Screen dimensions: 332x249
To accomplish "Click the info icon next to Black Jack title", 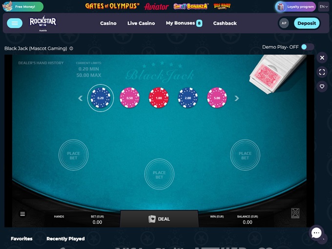I will click(71, 48).
